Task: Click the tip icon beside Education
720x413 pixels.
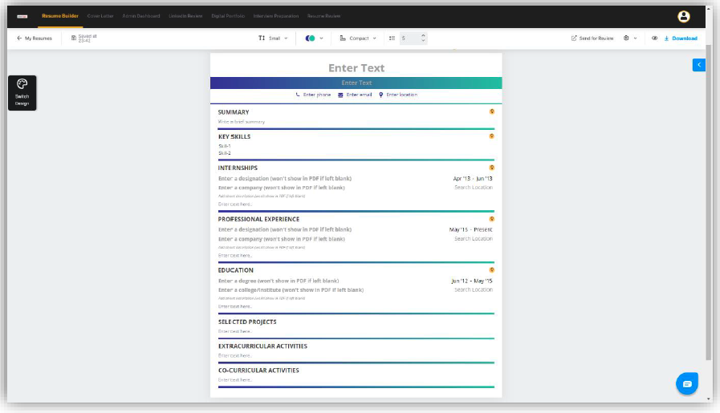Action: (x=492, y=269)
